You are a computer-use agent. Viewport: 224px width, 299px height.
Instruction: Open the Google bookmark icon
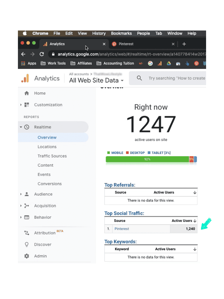150,63
